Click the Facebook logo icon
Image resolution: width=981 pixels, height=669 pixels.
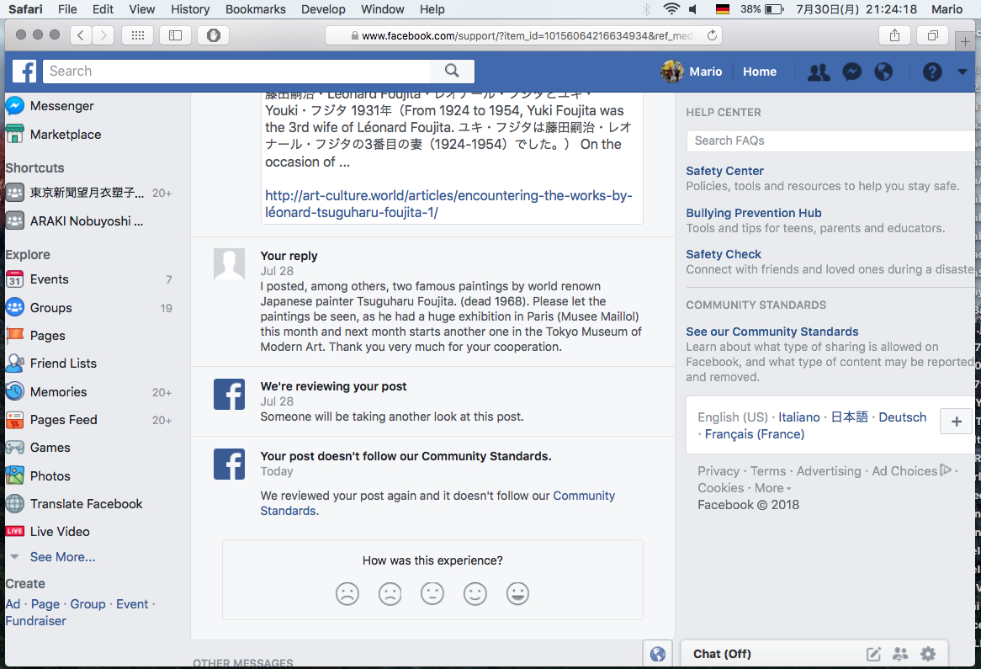[x=24, y=72]
